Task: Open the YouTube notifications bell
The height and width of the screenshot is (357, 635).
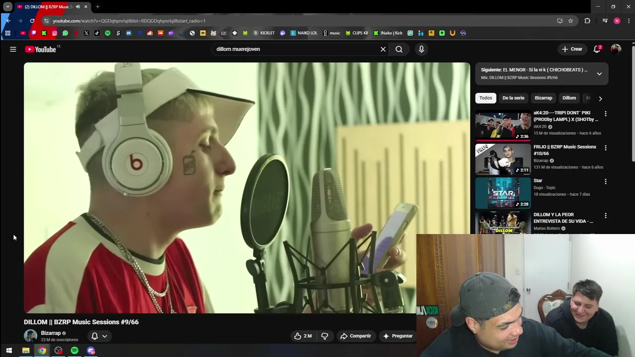Action: (597, 49)
